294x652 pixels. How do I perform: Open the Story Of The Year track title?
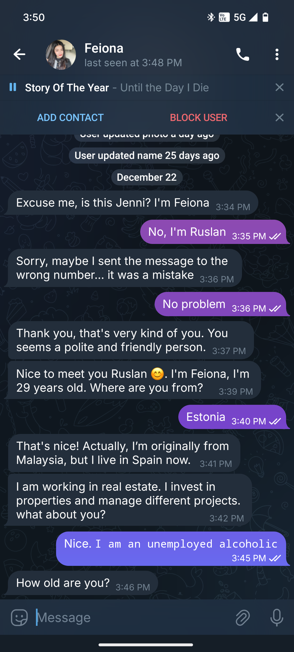pos(67,87)
